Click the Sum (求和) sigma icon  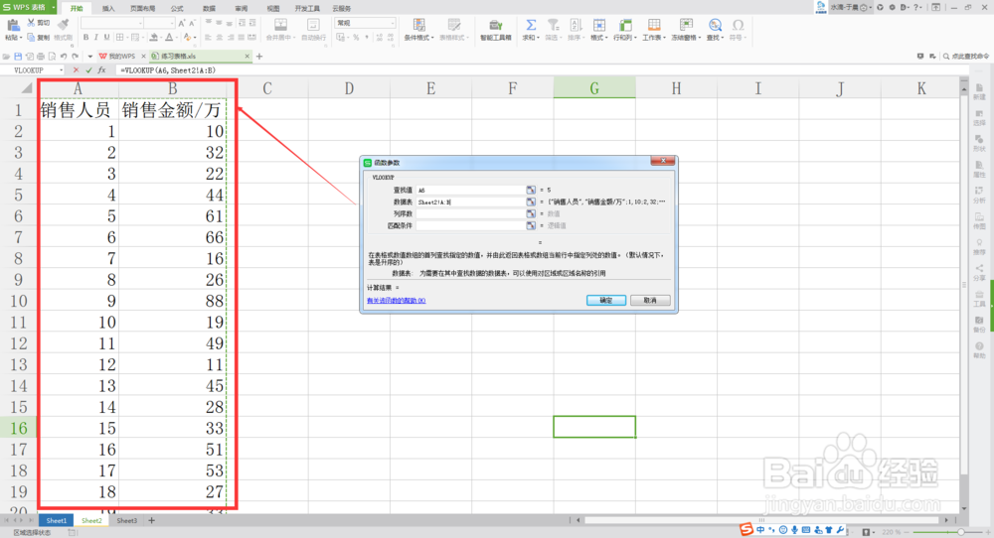(x=531, y=25)
